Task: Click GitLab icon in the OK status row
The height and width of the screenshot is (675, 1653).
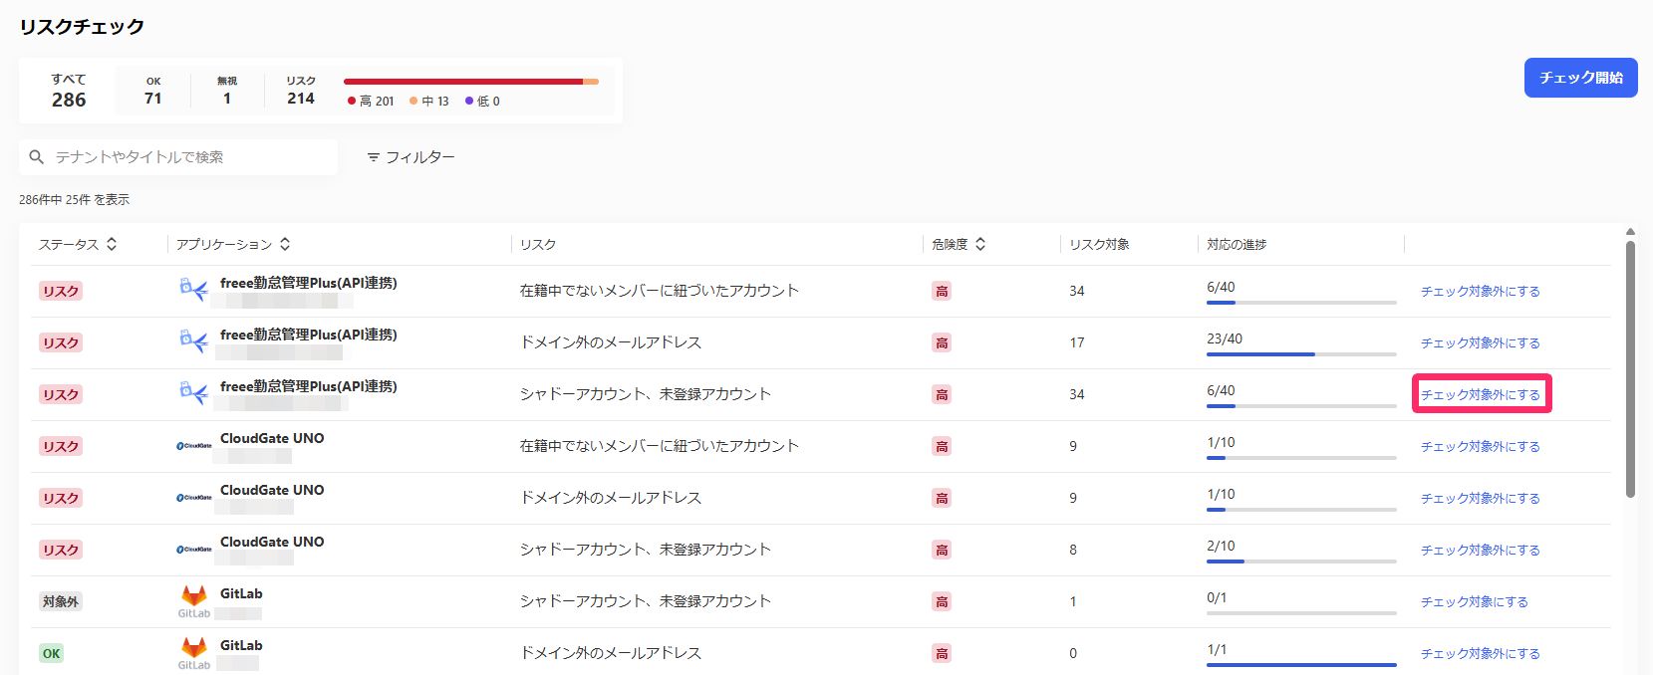Action: point(194,652)
